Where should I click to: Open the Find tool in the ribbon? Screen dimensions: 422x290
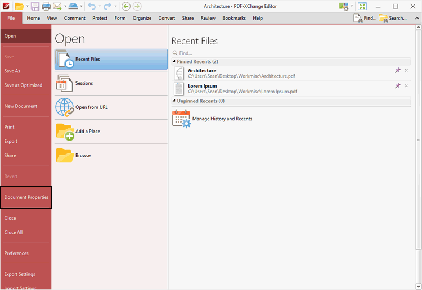pos(365,18)
